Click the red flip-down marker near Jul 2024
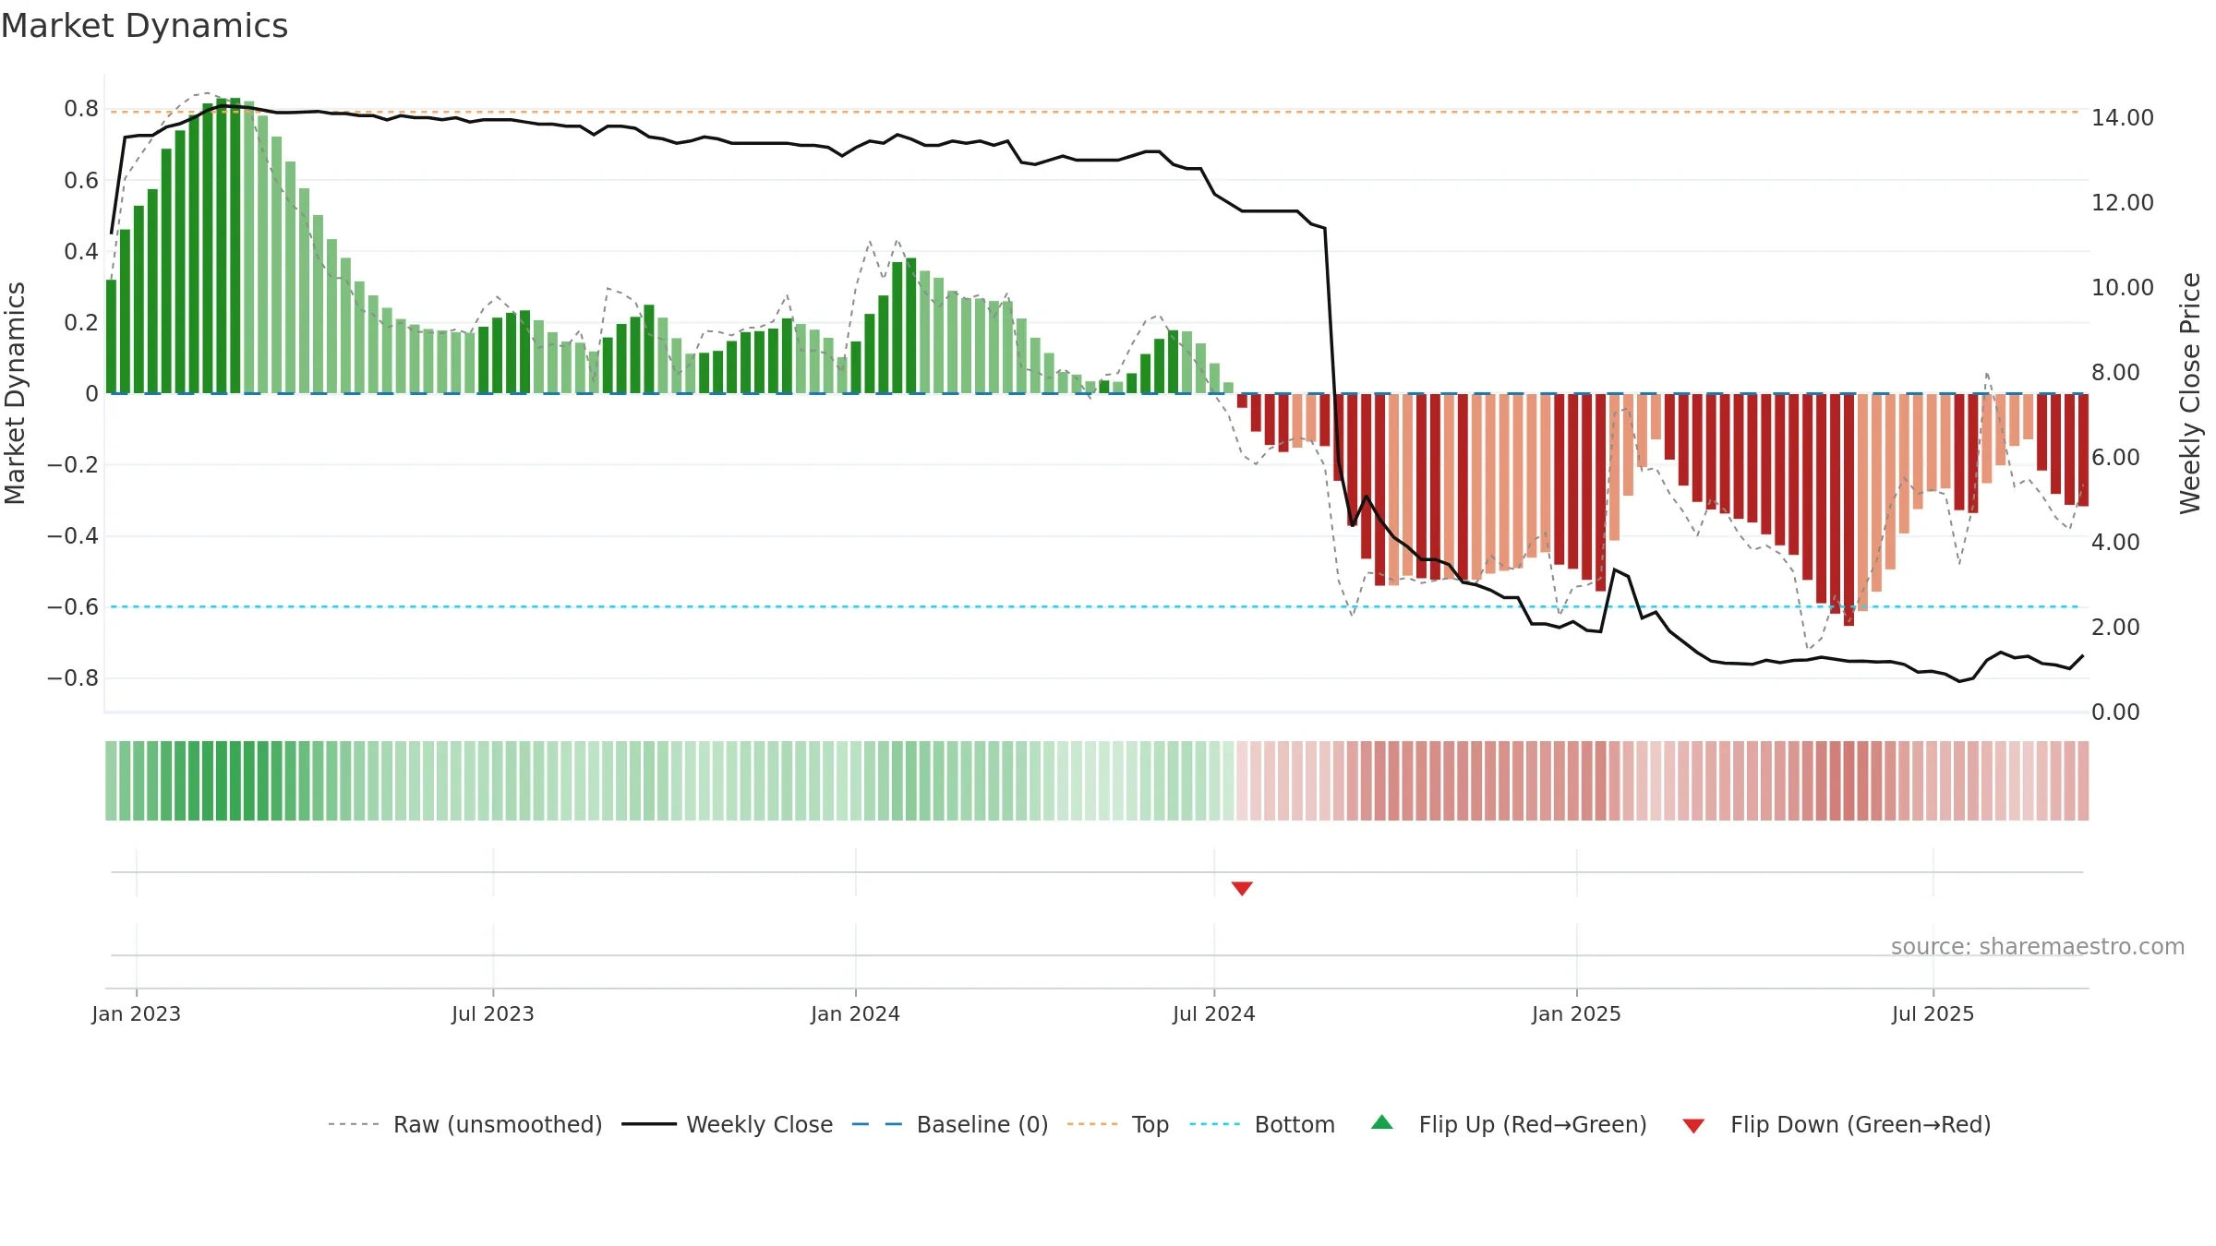The height and width of the screenshot is (1246, 2216). tap(1242, 888)
